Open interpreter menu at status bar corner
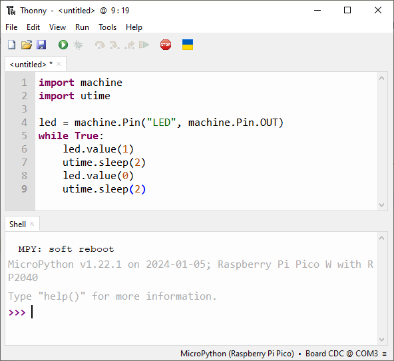 (x=385, y=354)
